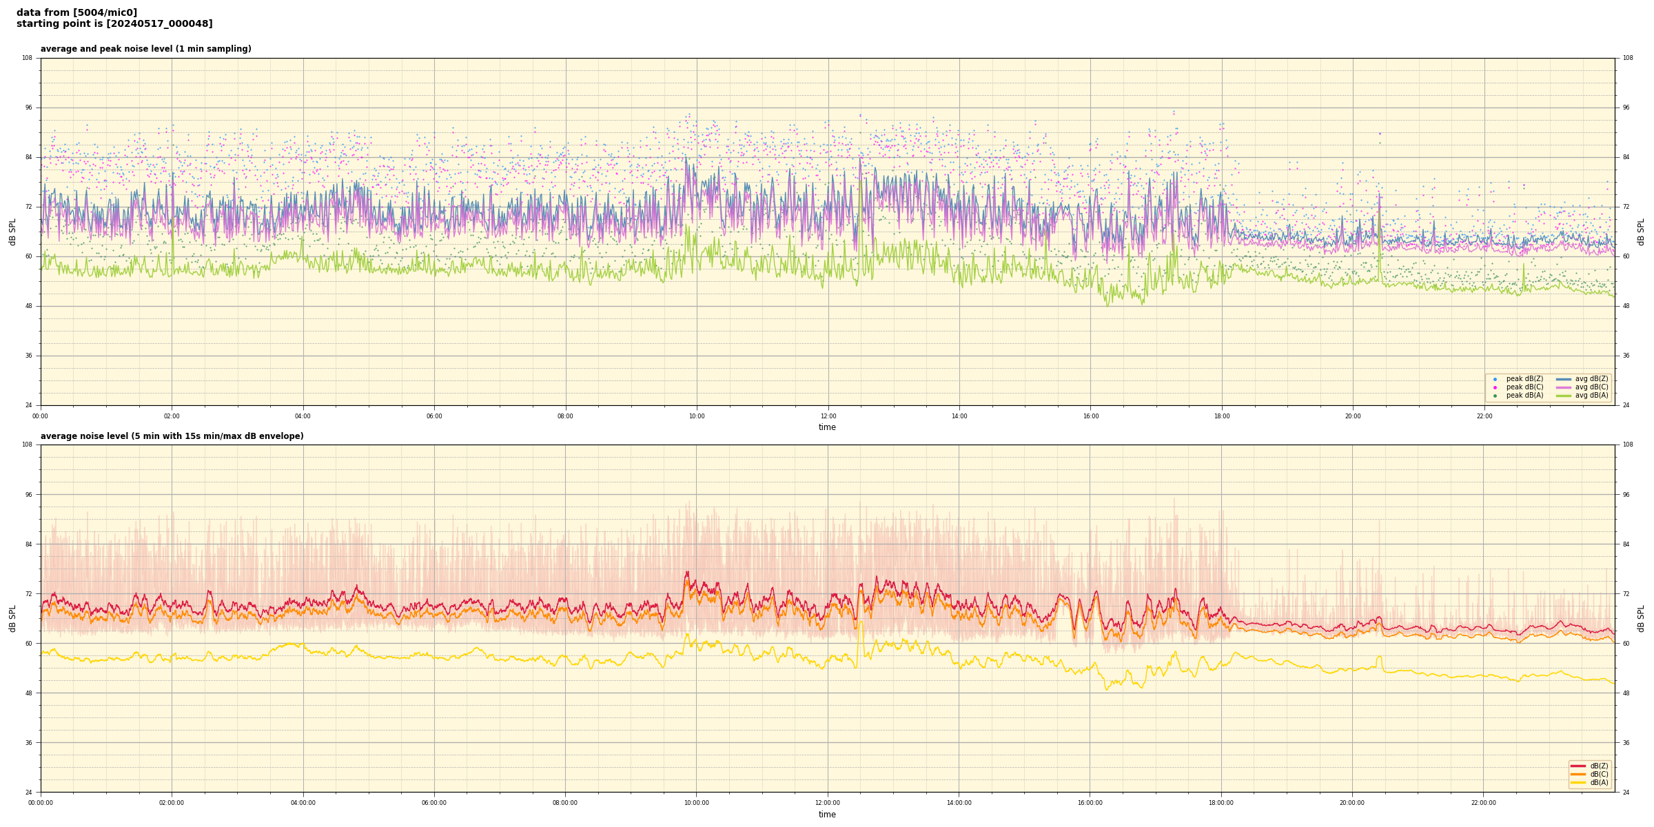Click avg dB(A) legend line in top chart
The height and width of the screenshot is (827, 1654).
tap(1564, 396)
